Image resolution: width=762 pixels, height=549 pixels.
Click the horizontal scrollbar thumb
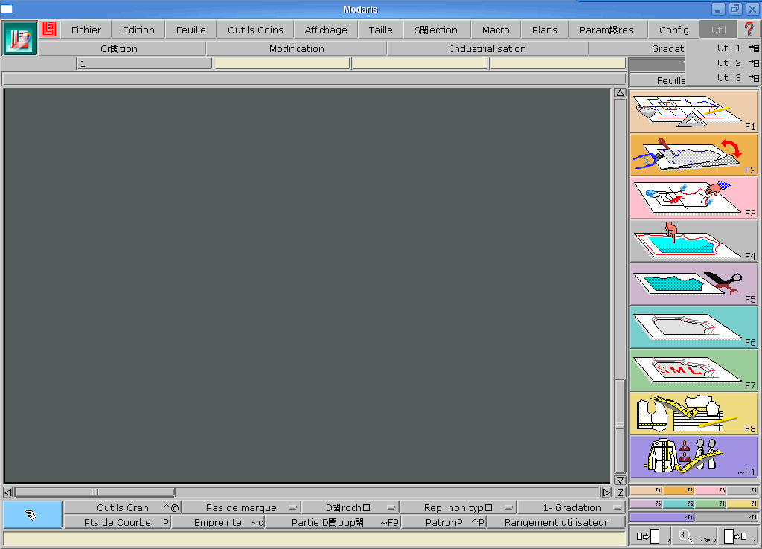click(x=95, y=492)
